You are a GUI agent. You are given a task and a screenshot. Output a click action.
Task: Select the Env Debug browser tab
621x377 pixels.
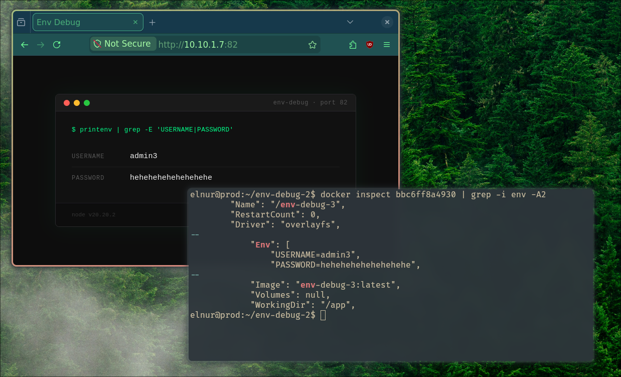pos(88,22)
